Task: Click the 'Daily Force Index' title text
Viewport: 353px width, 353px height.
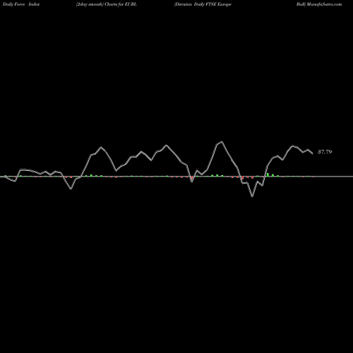Action: pyautogui.click(x=21, y=4)
